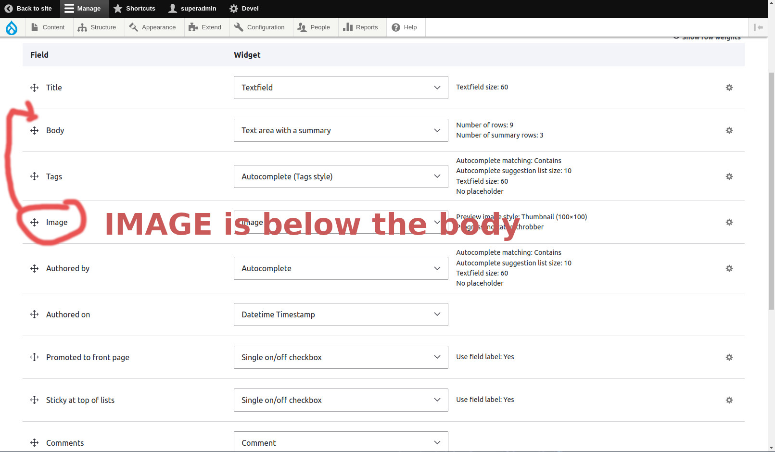The image size is (775, 452).
Task: Click Back to site link
Action: [28, 9]
